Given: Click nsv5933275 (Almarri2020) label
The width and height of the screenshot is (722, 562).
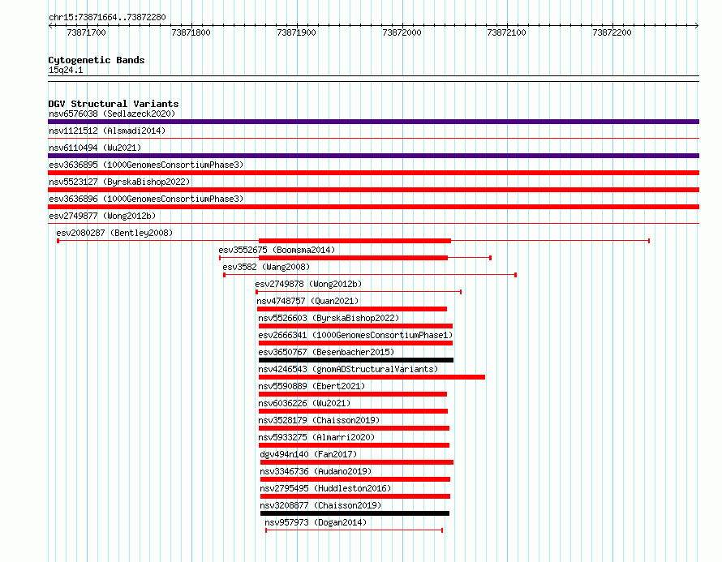Looking at the screenshot, I should click(x=316, y=437).
